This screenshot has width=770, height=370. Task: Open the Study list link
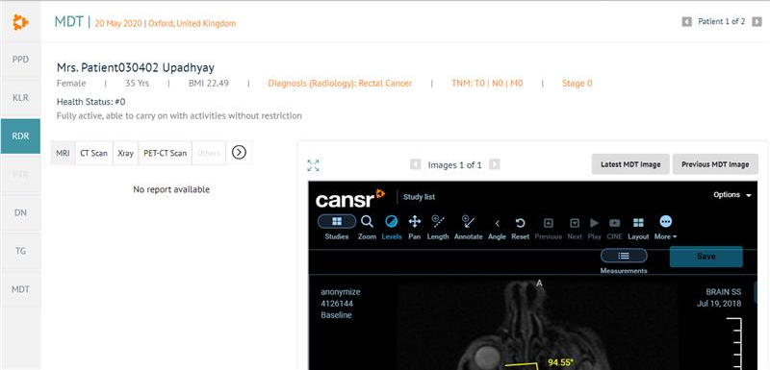pyautogui.click(x=419, y=197)
